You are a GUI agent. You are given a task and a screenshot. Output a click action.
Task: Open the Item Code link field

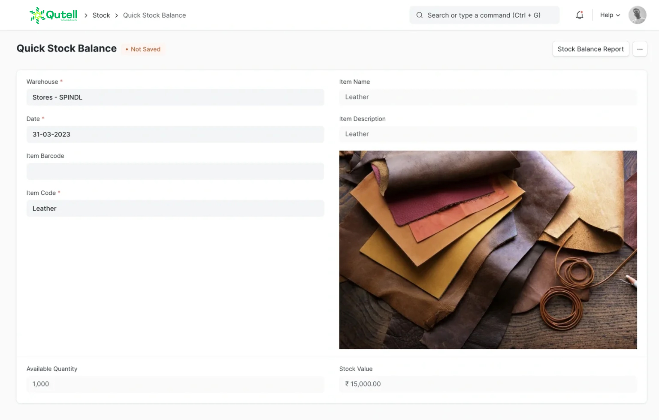tap(175, 208)
